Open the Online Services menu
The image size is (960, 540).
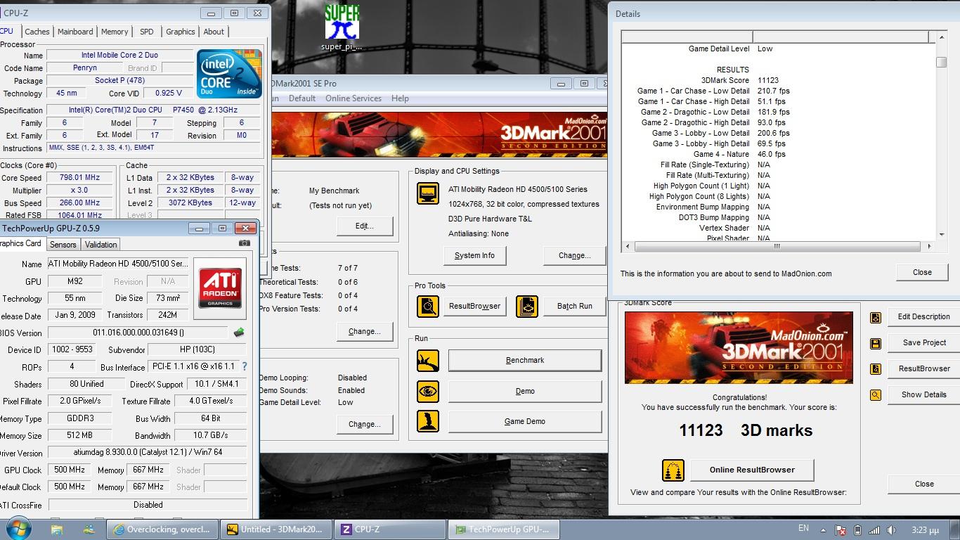tap(353, 98)
